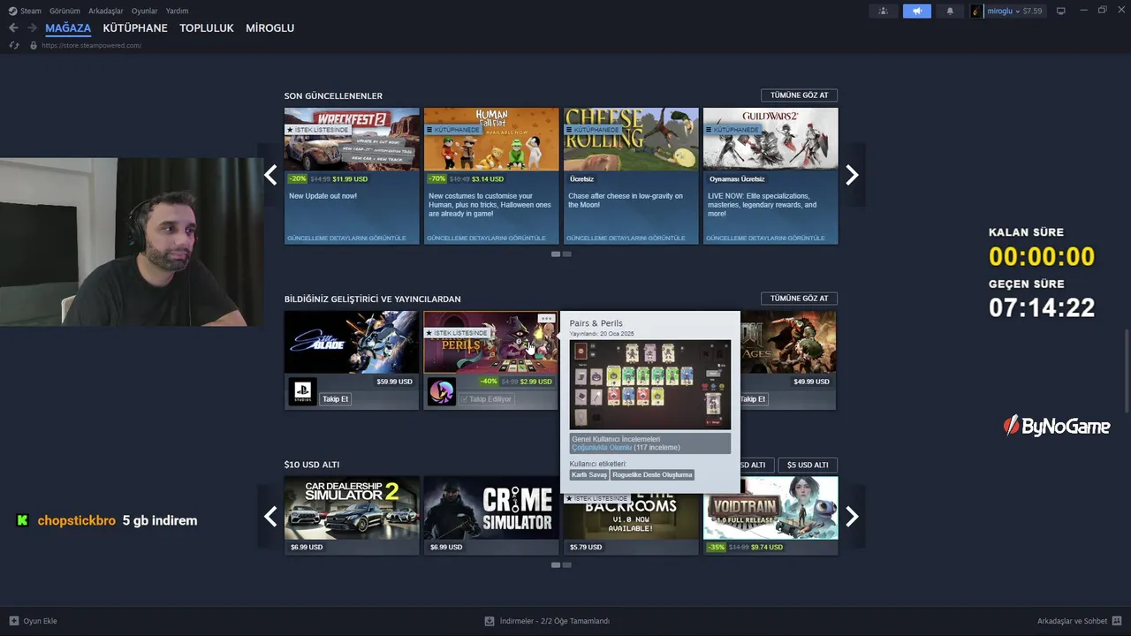The image size is (1131, 636).
Task: Open the Stellar Blade game thumbnail
Action: pyautogui.click(x=352, y=342)
